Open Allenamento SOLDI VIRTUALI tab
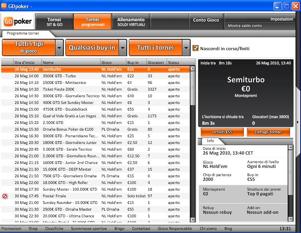 (x=131, y=22)
